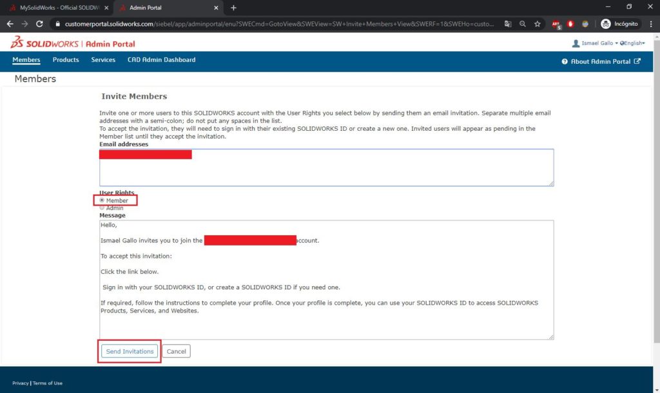This screenshot has height=393, width=660.
Task: Select the Admin user rights radio
Action: click(102, 208)
